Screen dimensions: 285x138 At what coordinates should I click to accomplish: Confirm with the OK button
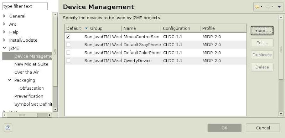[x=224, y=128]
